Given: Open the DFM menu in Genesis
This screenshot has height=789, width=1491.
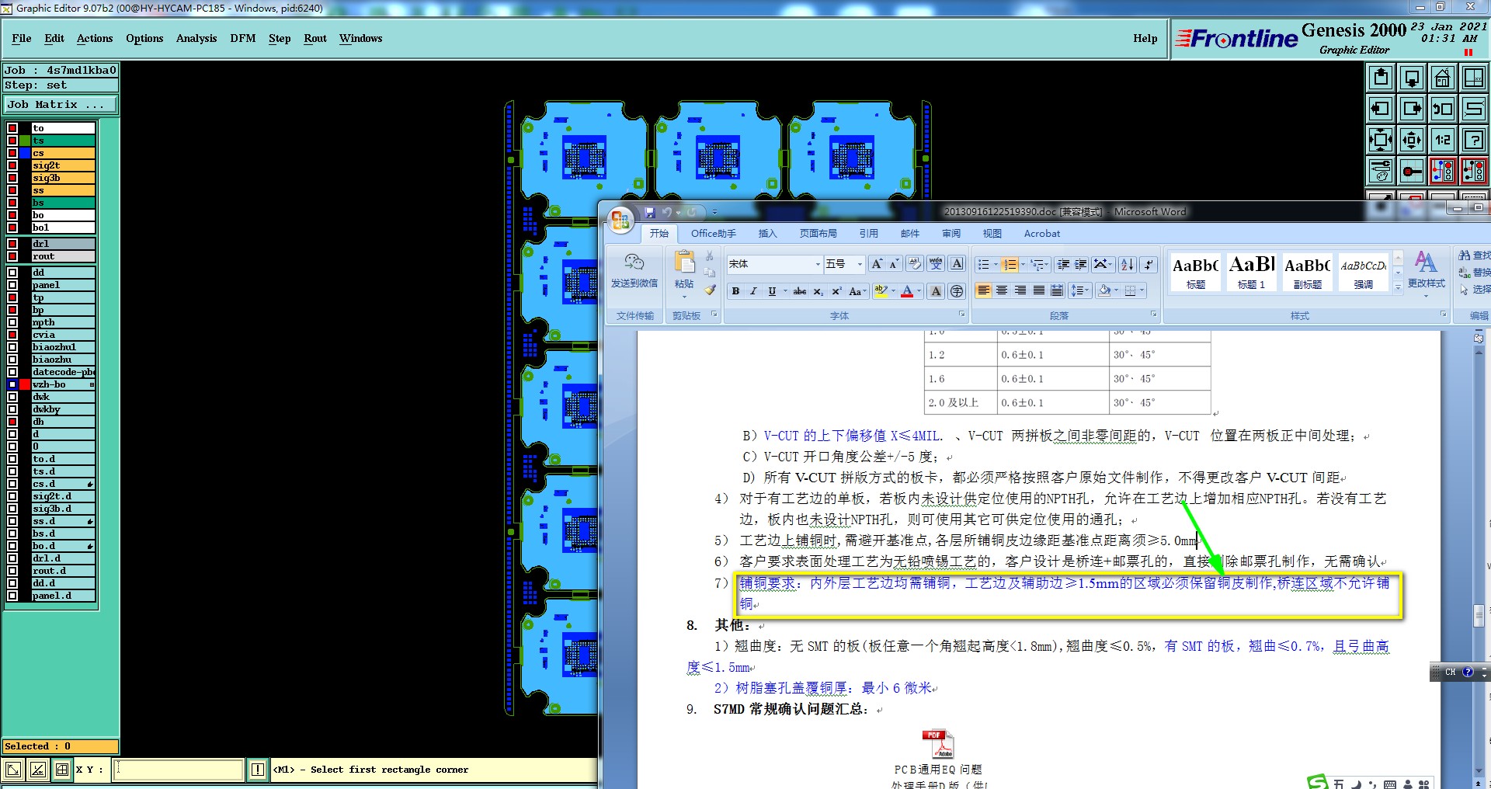Looking at the screenshot, I should pyautogui.click(x=243, y=38).
